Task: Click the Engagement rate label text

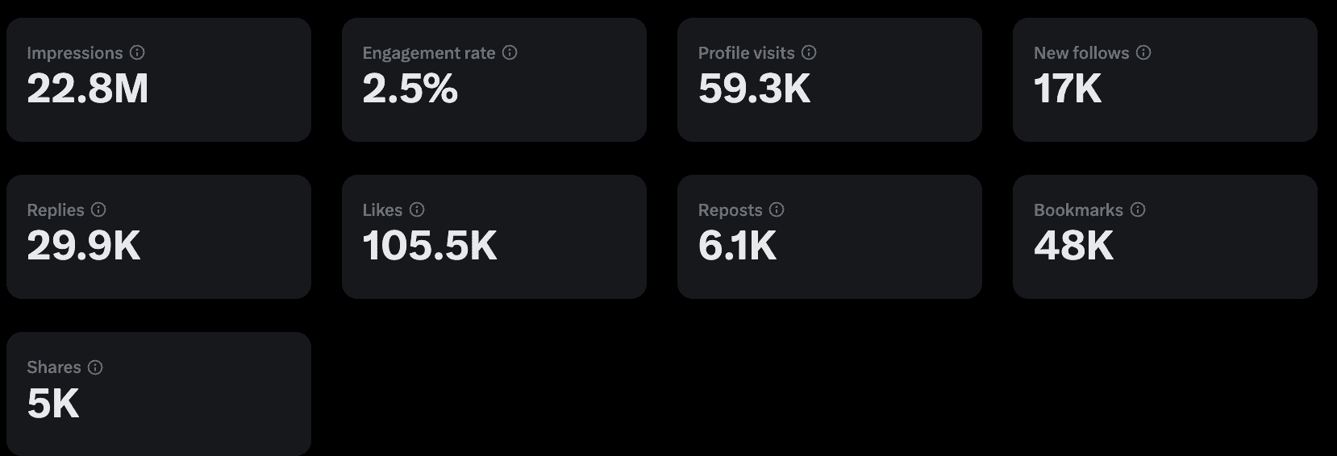Action: pyautogui.click(x=428, y=53)
